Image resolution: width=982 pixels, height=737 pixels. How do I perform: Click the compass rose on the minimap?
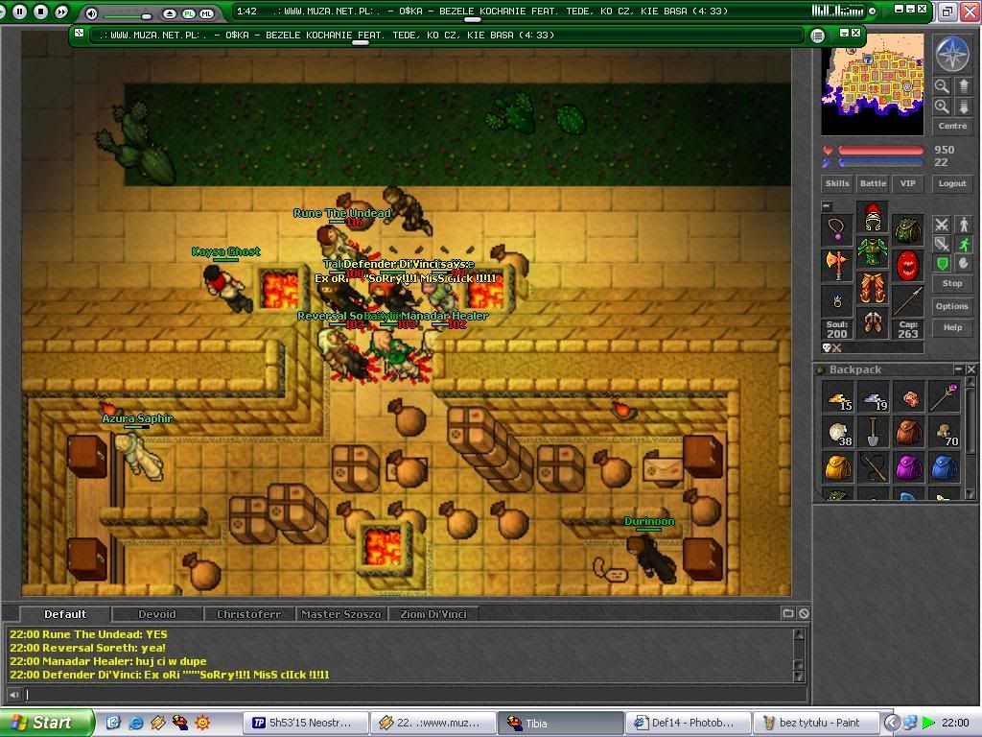(952, 55)
